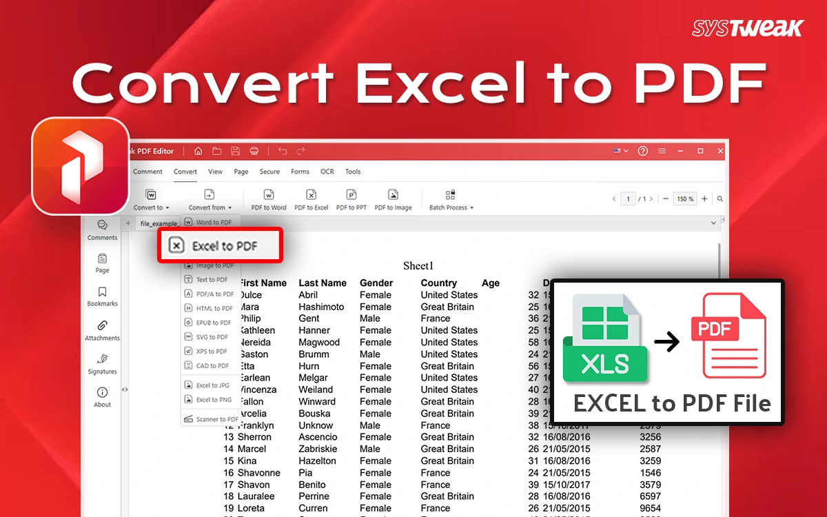827x517 pixels.
Task: Select the PDF to Image tool
Action: tap(393, 195)
